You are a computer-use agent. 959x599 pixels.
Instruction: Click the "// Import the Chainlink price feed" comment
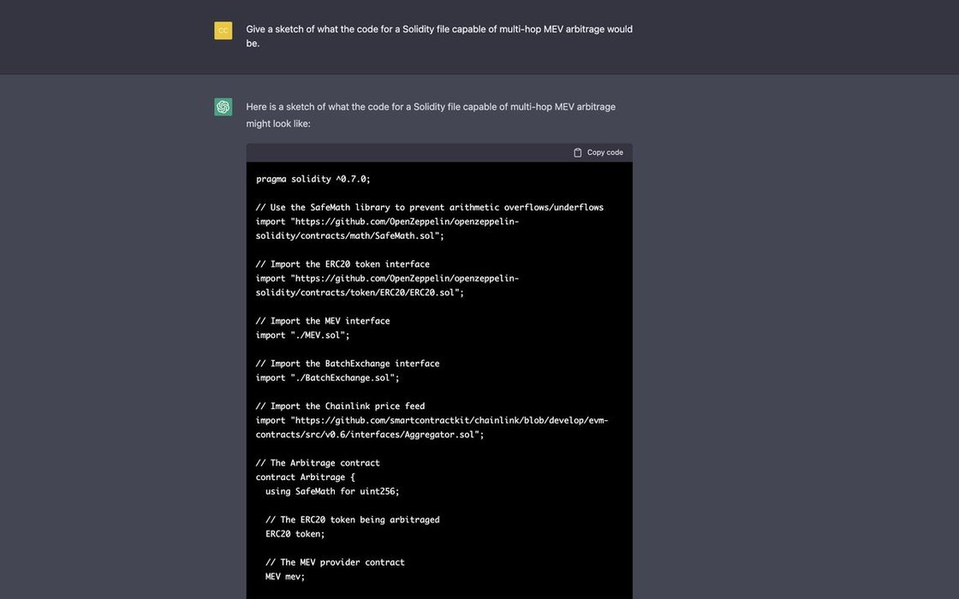[340, 406]
